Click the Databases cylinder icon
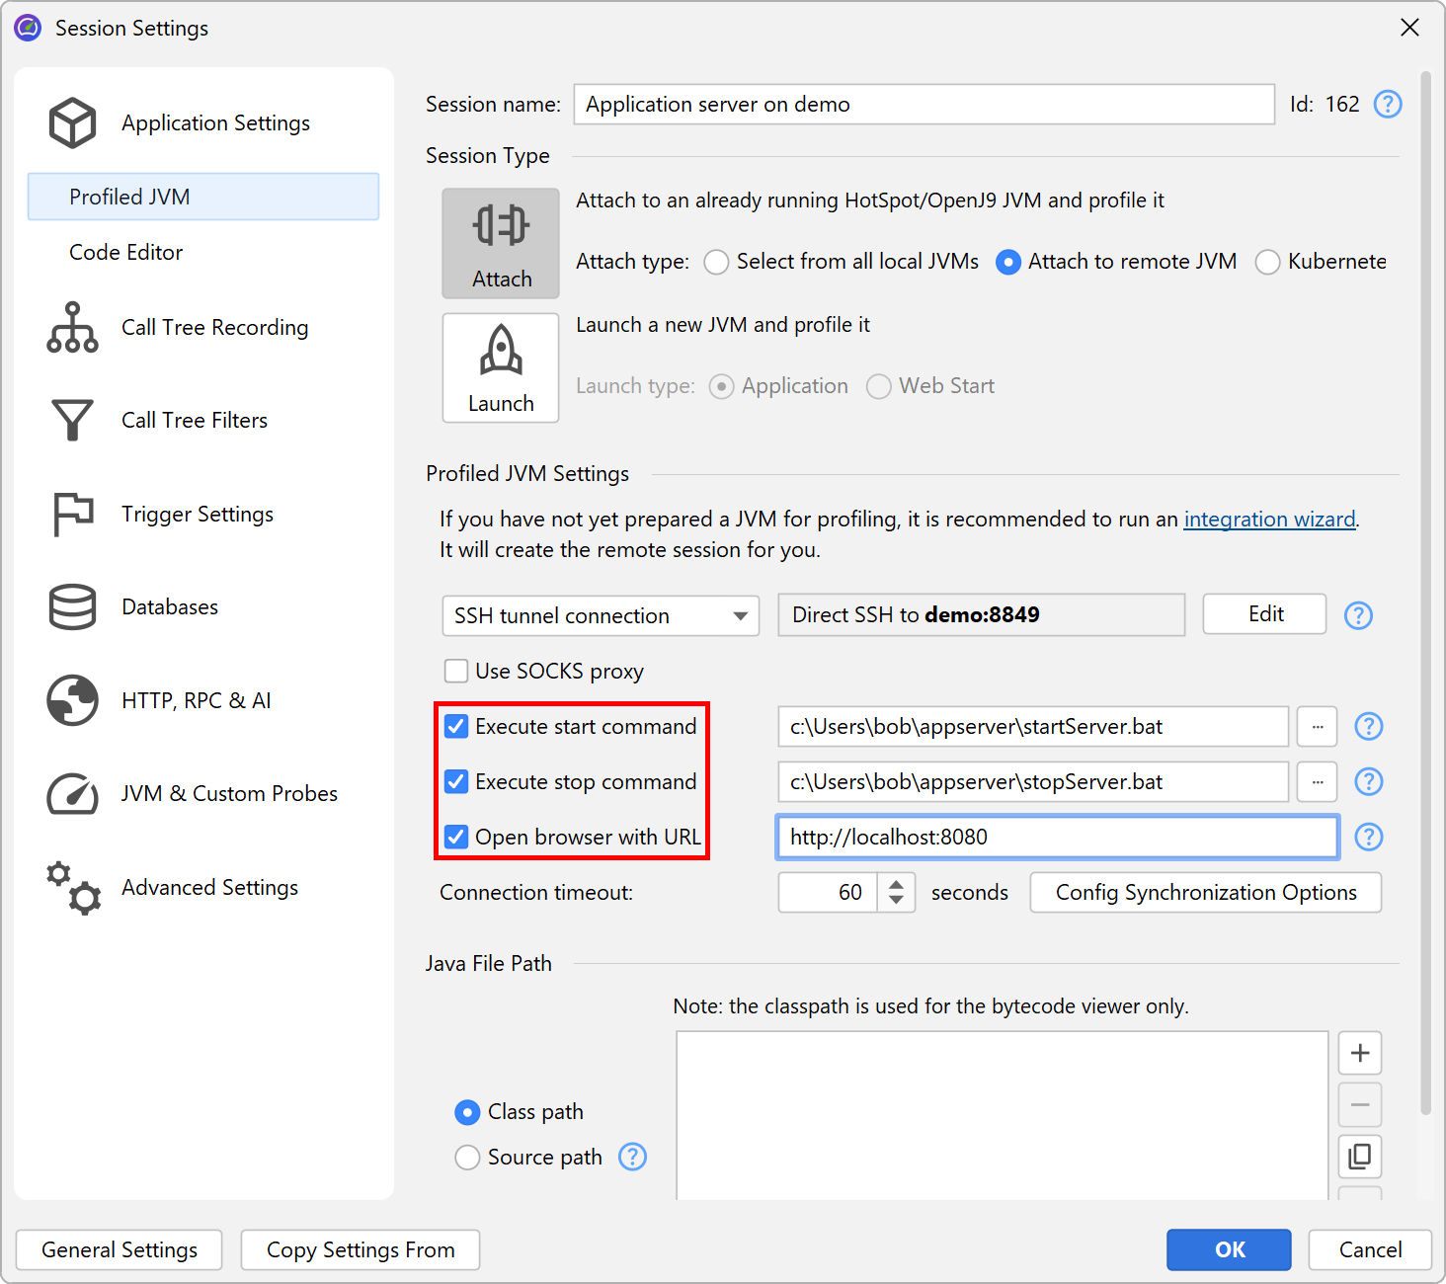The height and width of the screenshot is (1284, 1446). (72, 607)
